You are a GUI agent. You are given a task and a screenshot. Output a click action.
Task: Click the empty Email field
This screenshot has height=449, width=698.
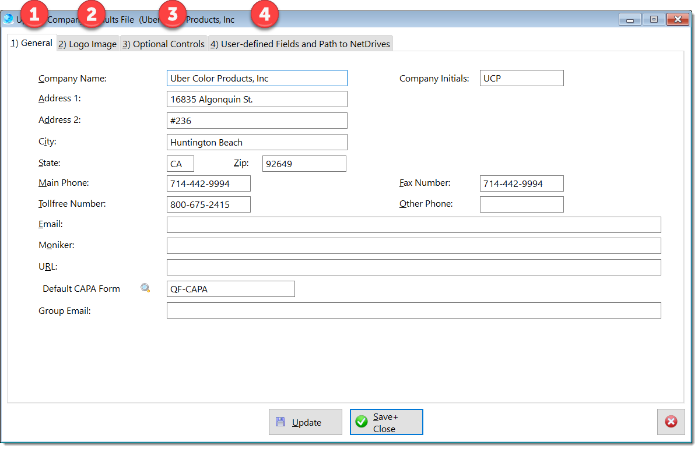point(413,225)
